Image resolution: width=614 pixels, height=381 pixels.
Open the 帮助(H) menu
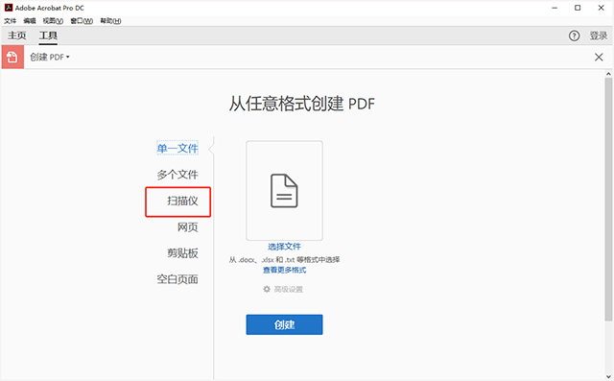click(x=110, y=21)
